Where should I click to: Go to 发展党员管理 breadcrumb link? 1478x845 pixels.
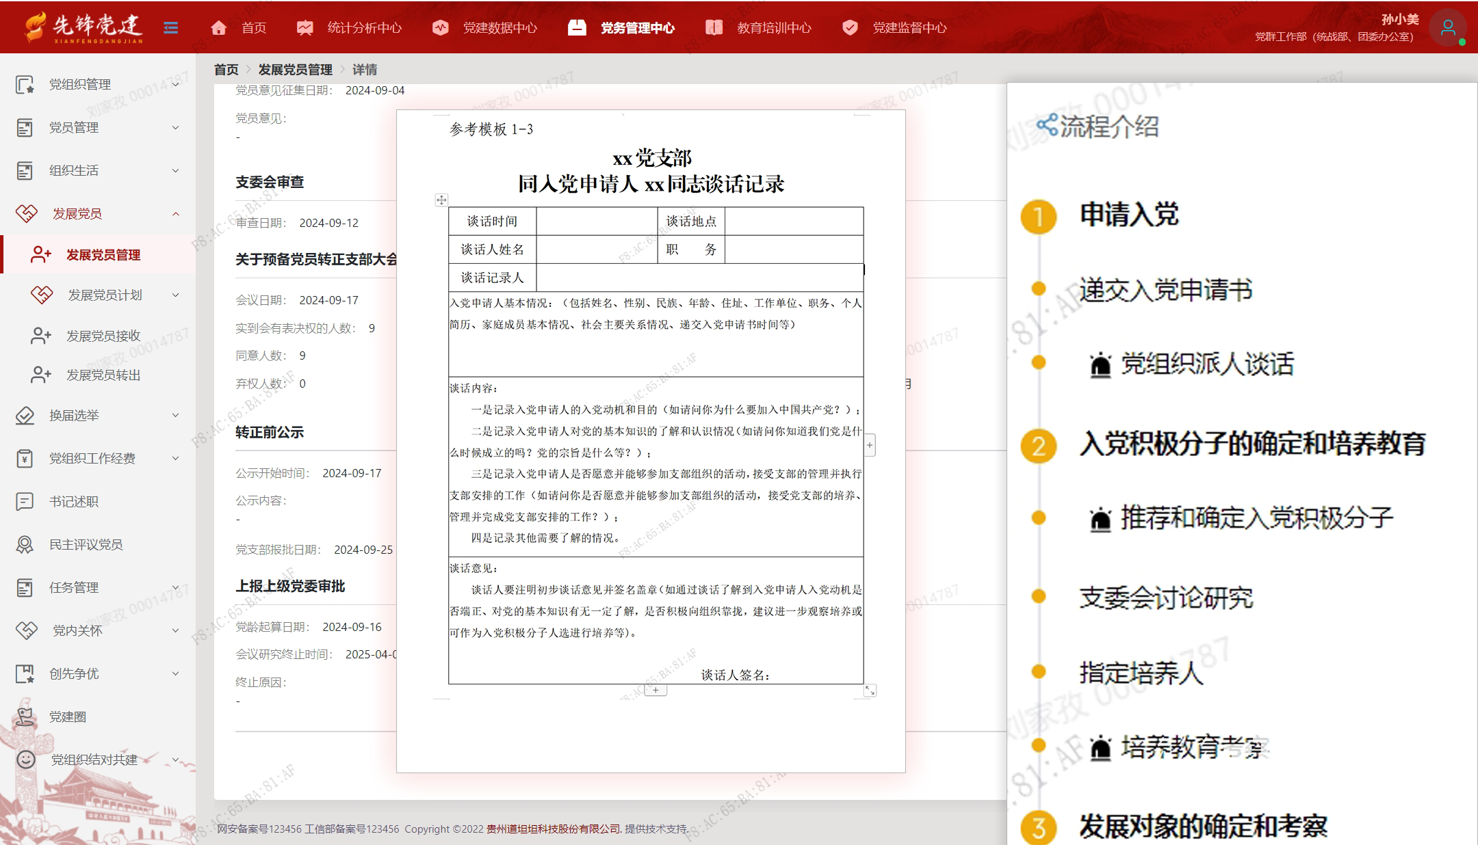[x=295, y=70]
